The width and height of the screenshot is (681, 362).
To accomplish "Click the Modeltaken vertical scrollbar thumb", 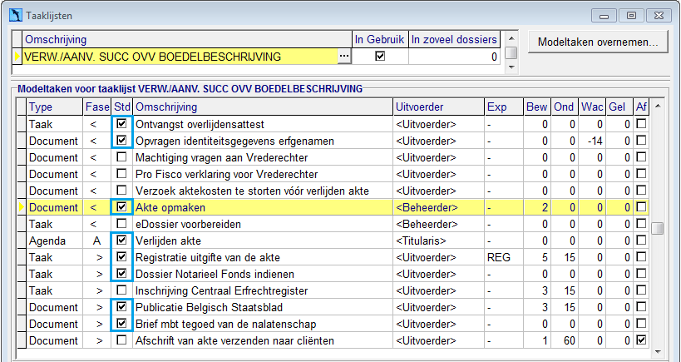I will point(657,228).
